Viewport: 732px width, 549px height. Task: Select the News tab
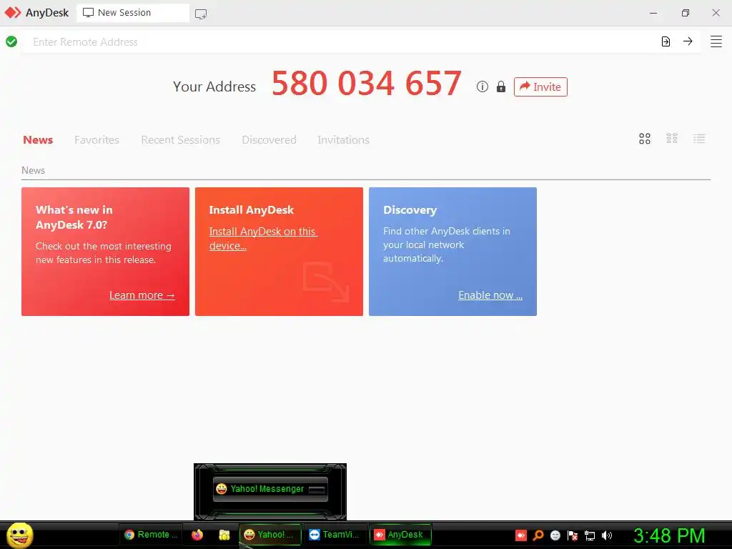38,139
